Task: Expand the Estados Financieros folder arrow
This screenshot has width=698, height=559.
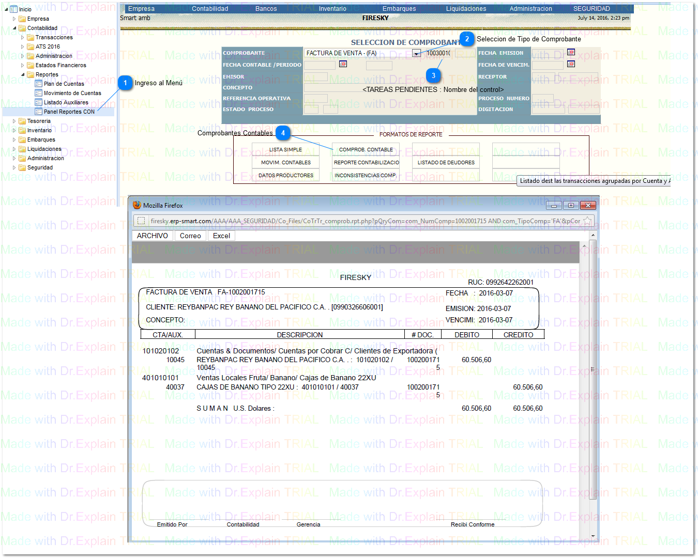Action: [22, 66]
